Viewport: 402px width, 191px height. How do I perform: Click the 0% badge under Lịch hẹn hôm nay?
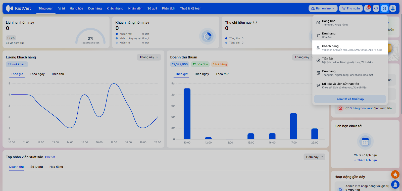coord(11,38)
